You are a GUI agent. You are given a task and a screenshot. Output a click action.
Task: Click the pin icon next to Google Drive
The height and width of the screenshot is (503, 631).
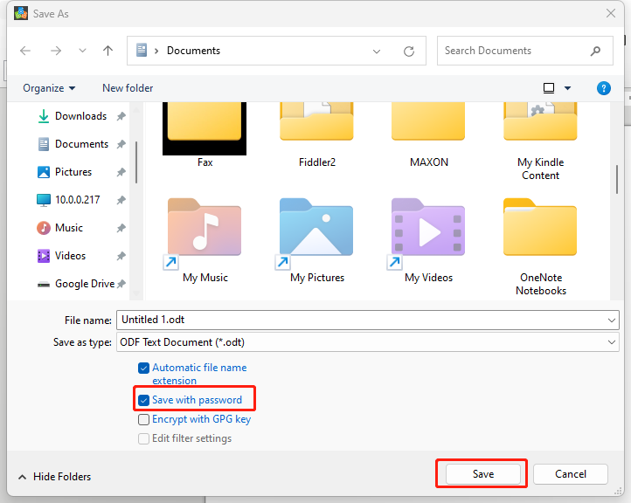121,284
